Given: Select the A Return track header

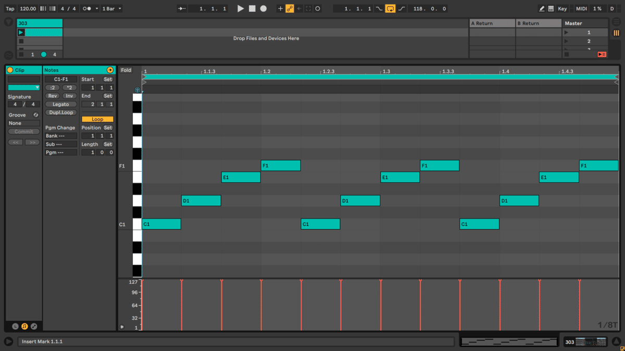Looking at the screenshot, I should pyautogui.click(x=492, y=23).
